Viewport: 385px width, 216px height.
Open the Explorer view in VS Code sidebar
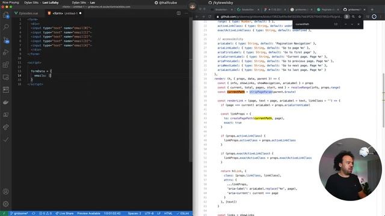[6, 15]
